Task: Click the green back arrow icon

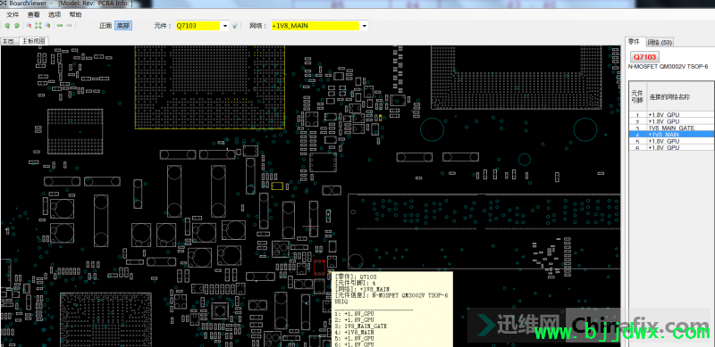Action: click(x=60, y=26)
